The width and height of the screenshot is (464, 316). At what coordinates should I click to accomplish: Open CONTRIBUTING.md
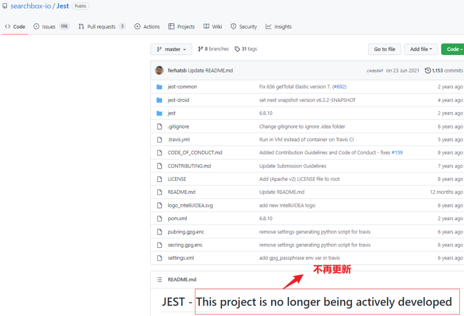[x=189, y=166]
